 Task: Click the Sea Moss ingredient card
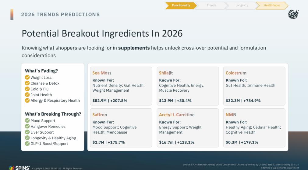121,86
